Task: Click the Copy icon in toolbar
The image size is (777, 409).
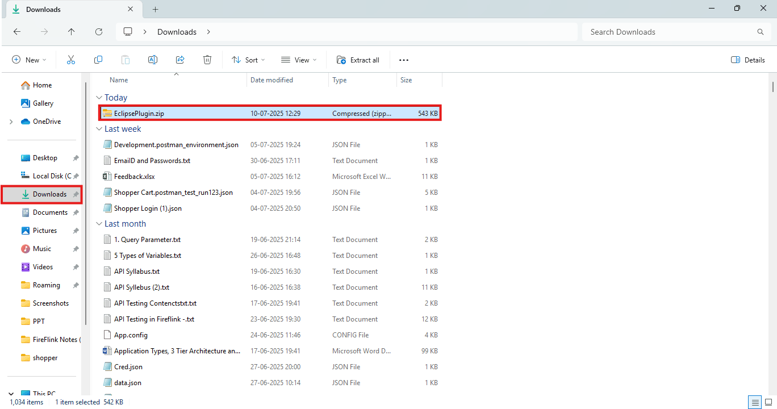Action: pos(98,60)
